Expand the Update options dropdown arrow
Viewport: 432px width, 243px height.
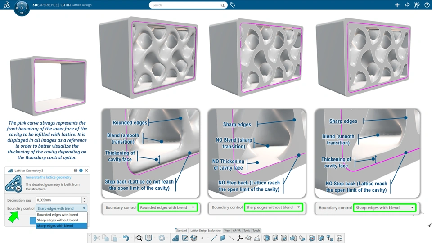pos(167,238)
